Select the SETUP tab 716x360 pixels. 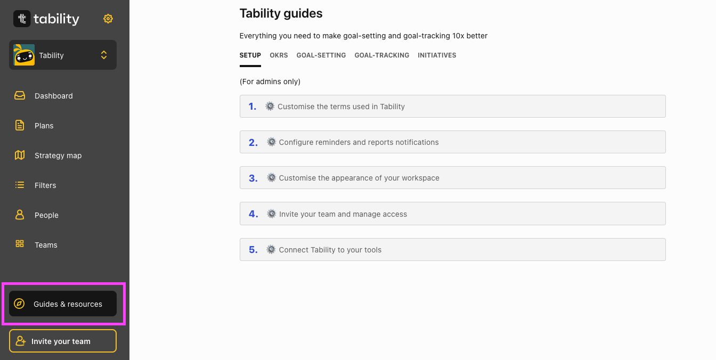250,55
